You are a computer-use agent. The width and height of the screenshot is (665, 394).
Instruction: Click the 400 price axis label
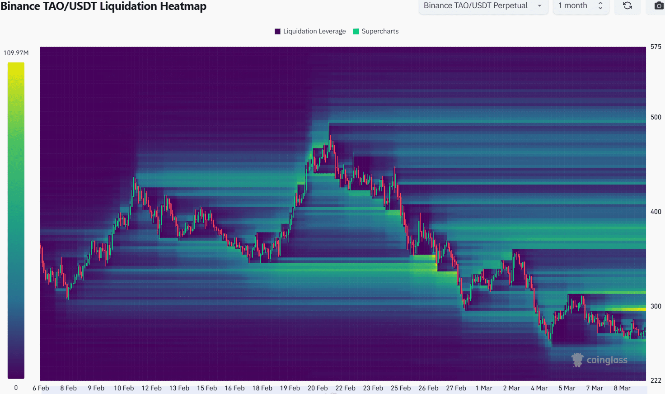point(656,212)
